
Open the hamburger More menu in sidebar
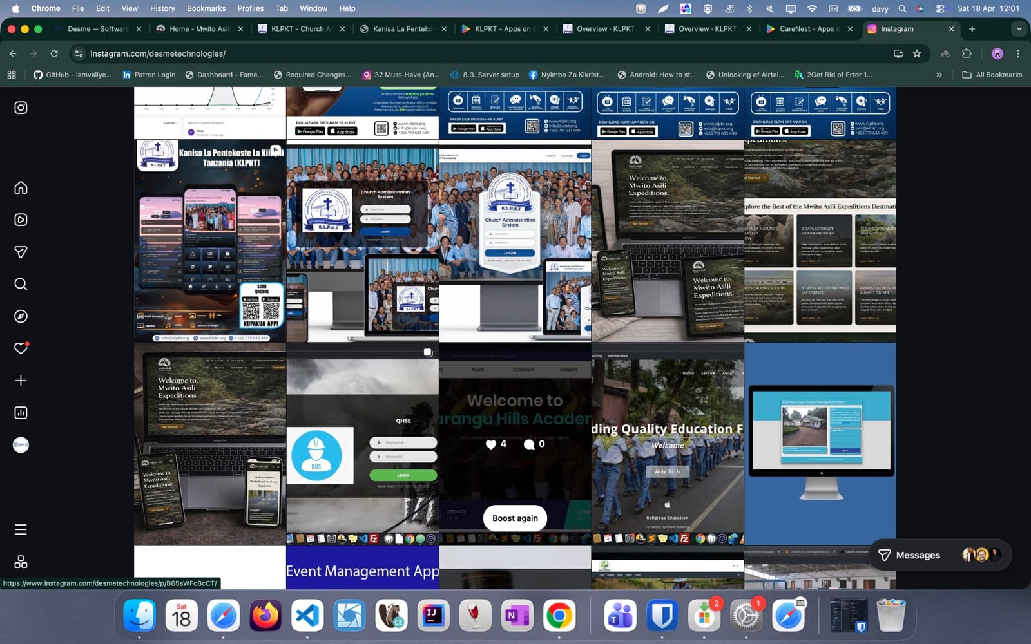click(21, 529)
